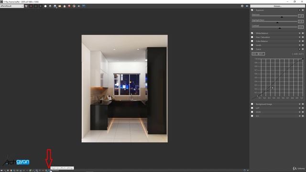Click the first small button under Curve

pyautogui.click(x=255, y=54)
